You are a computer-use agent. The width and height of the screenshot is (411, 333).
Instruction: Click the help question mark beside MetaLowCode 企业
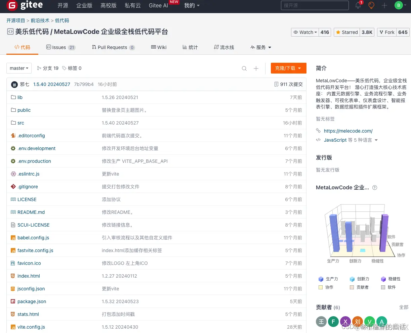point(375,188)
